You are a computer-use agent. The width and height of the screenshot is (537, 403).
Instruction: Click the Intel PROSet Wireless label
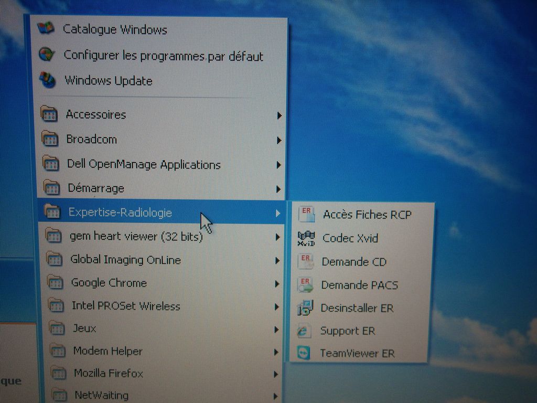pos(126,306)
